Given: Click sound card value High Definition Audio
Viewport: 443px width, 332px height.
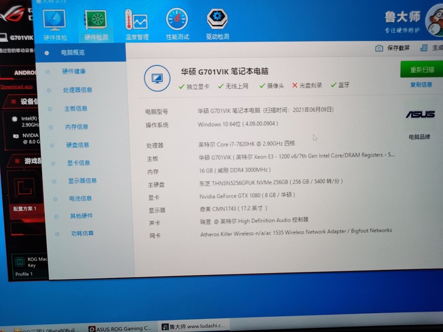Looking at the screenshot, I should (x=254, y=221).
